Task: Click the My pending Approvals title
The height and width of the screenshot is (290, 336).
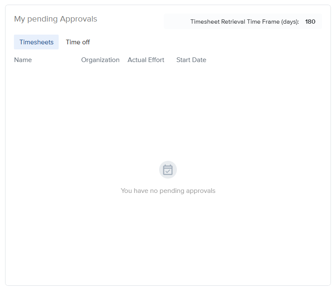Action: (55, 19)
